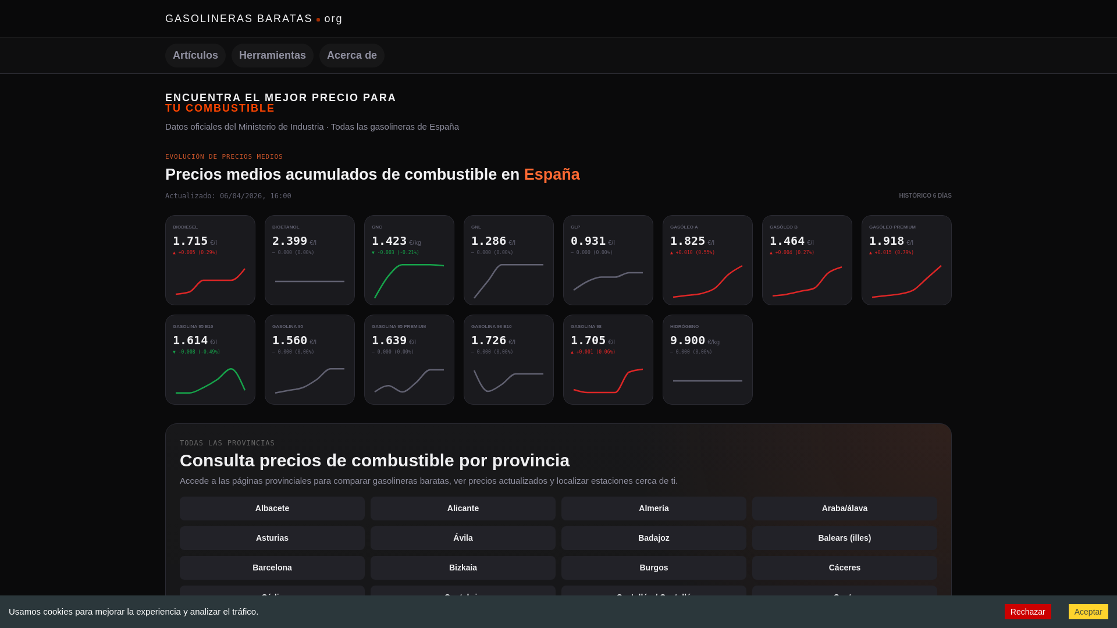Screen dimensions: 1117x628
Task: Open Gasóleo Premium price card
Action: pos(906,260)
